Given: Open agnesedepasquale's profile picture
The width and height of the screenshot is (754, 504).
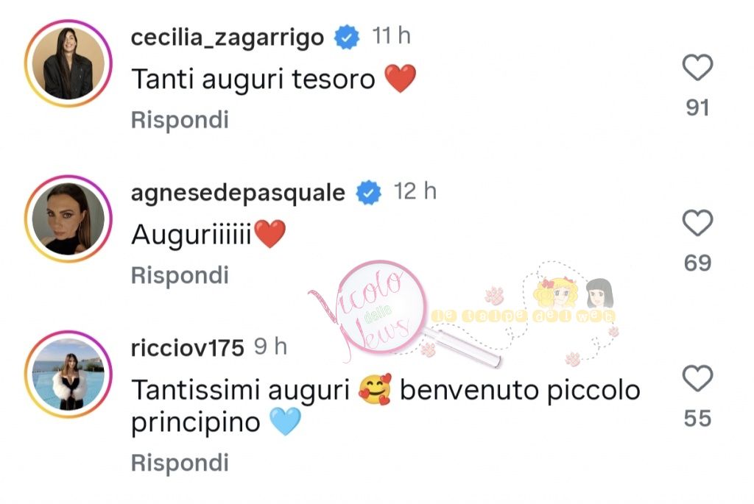Looking at the screenshot, I should [68, 219].
